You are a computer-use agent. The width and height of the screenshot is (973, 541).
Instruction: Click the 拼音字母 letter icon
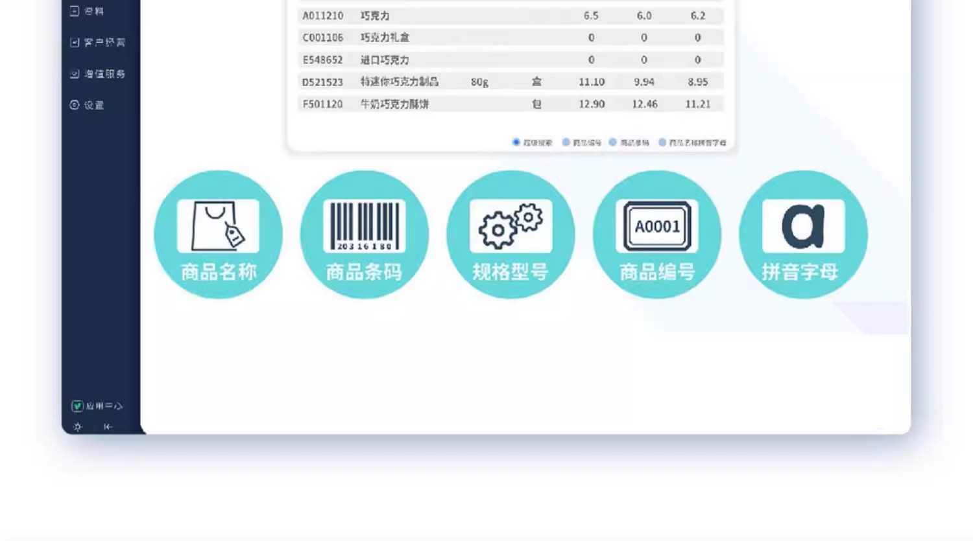tap(803, 225)
